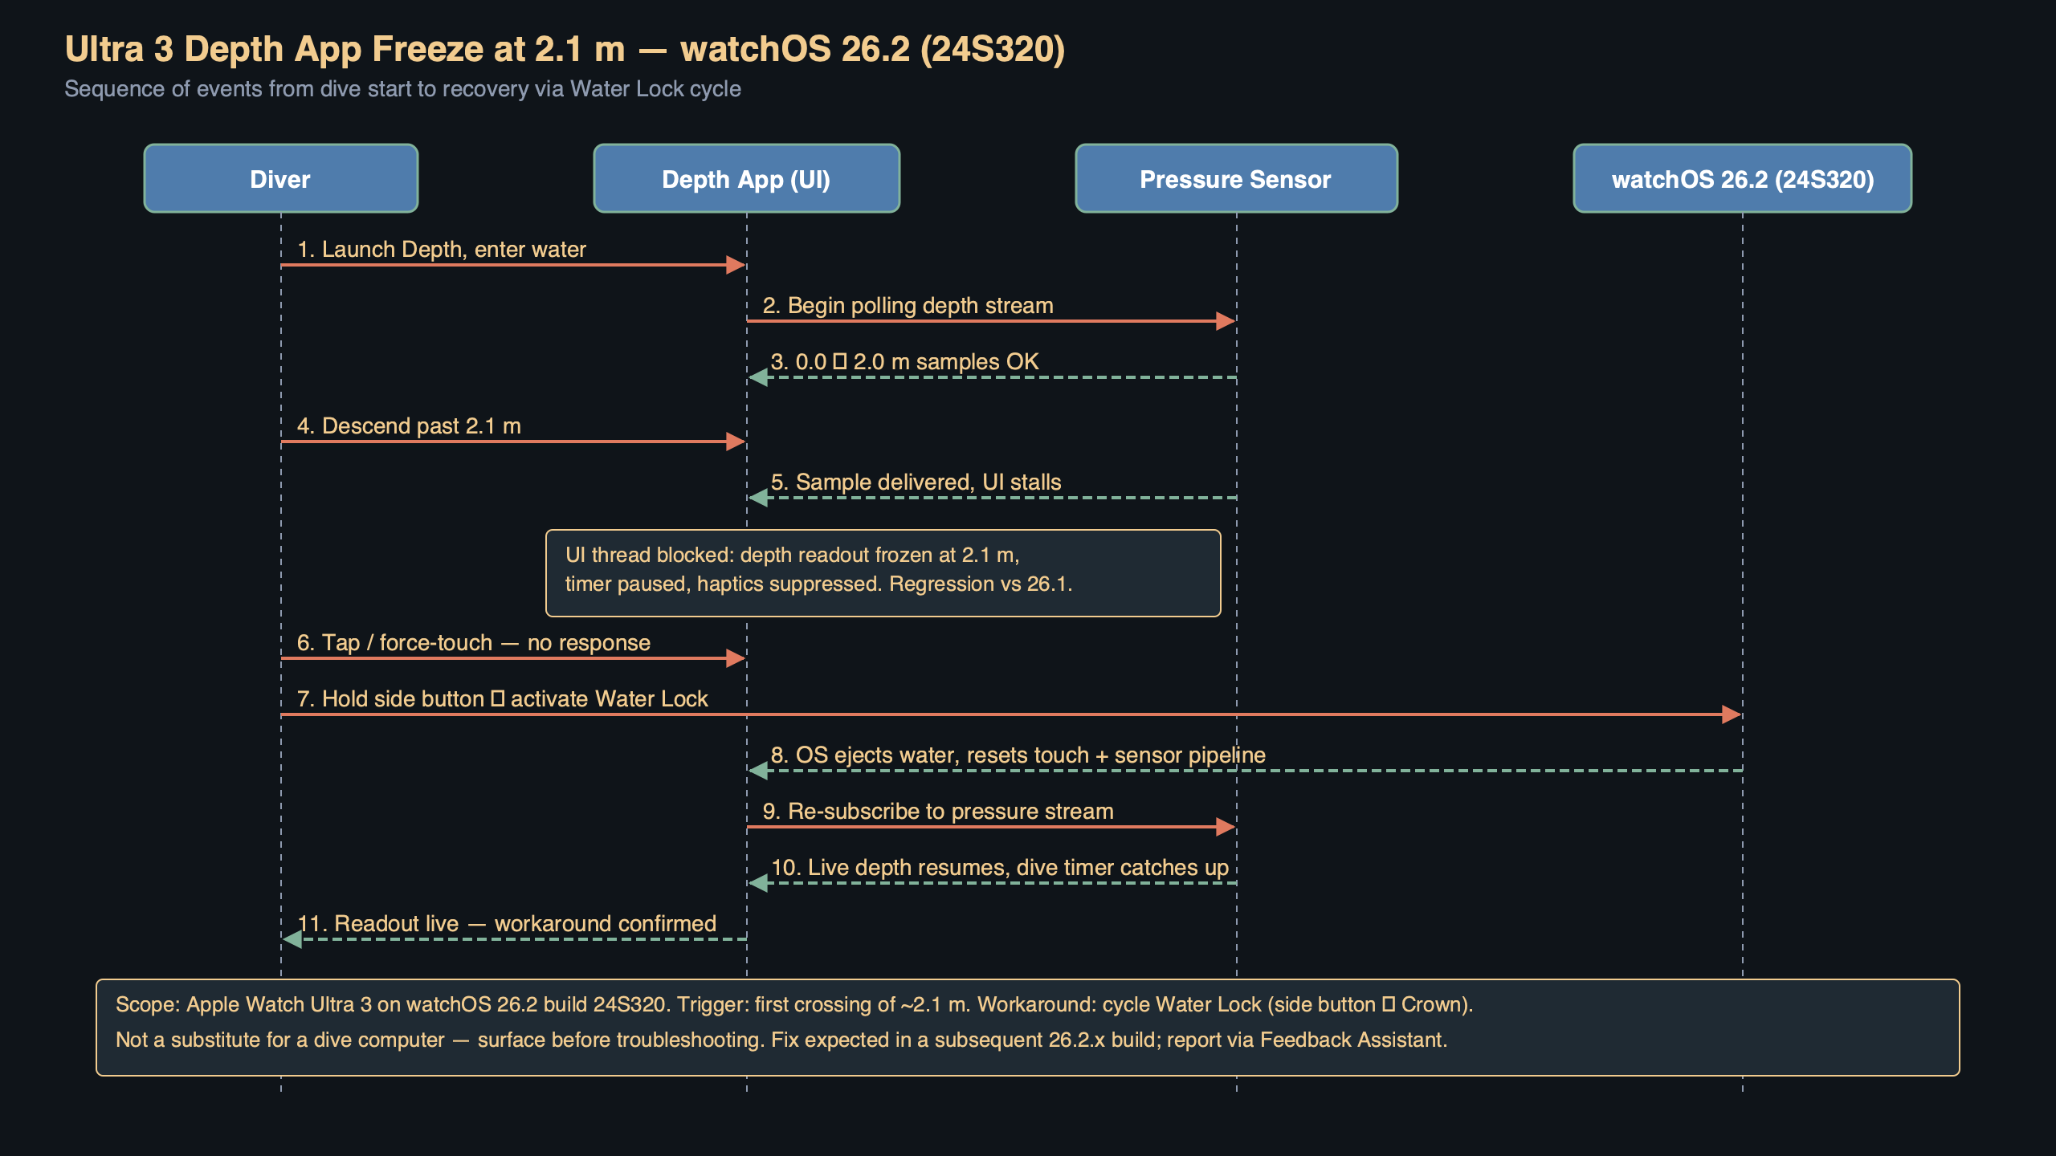Select the Diver lifeline header box

280,178
